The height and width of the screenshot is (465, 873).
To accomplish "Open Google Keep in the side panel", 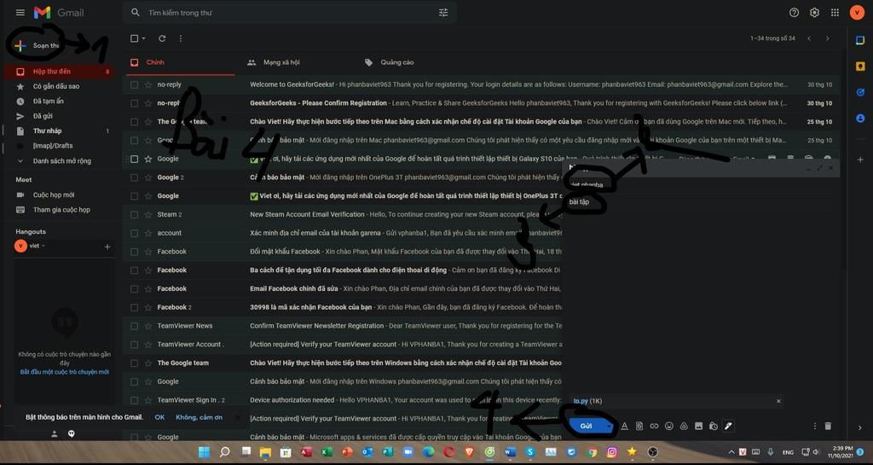I will (860, 67).
